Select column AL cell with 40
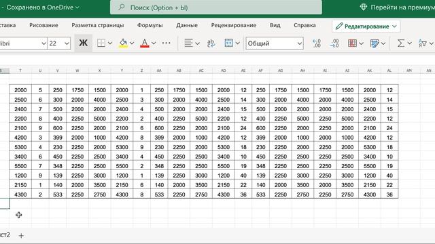 pyautogui.click(x=389, y=176)
